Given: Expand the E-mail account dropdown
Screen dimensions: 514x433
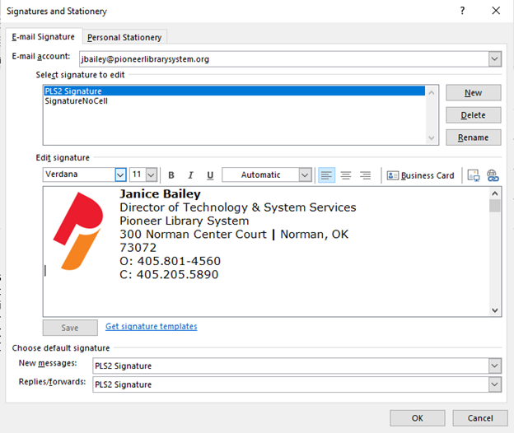Looking at the screenshot, I should tap(494, 59).
